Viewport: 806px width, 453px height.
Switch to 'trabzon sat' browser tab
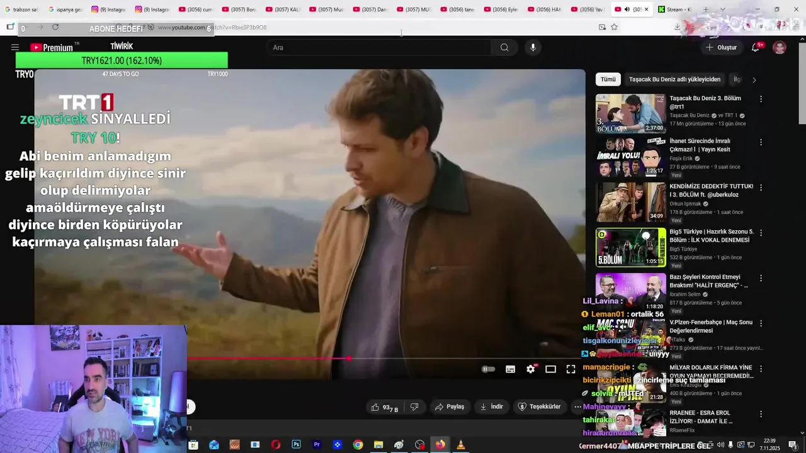tap(21, 9)
